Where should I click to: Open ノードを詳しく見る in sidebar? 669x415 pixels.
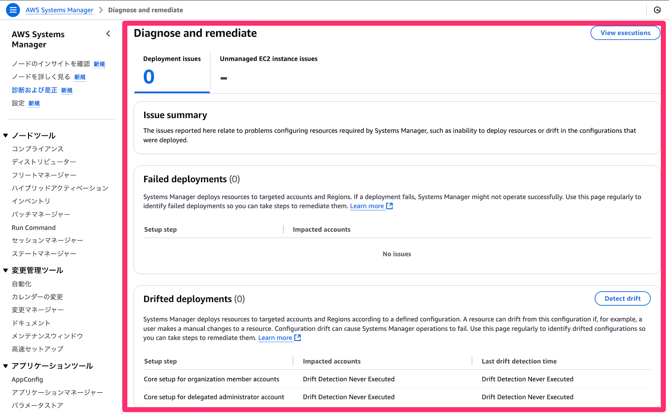[x=41, y=77]
